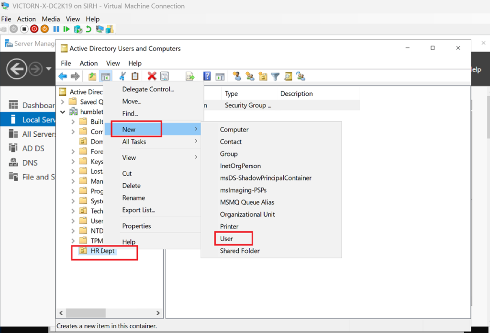Click Server Manager's back navigation arrow

point(17,69)
